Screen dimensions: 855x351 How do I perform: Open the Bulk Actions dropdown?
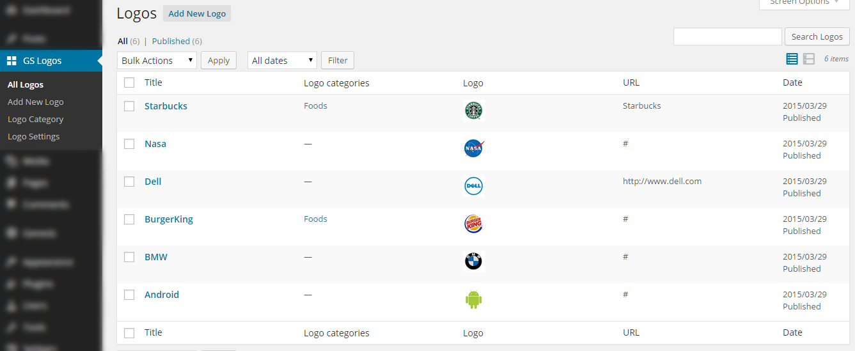coord(157,60)
